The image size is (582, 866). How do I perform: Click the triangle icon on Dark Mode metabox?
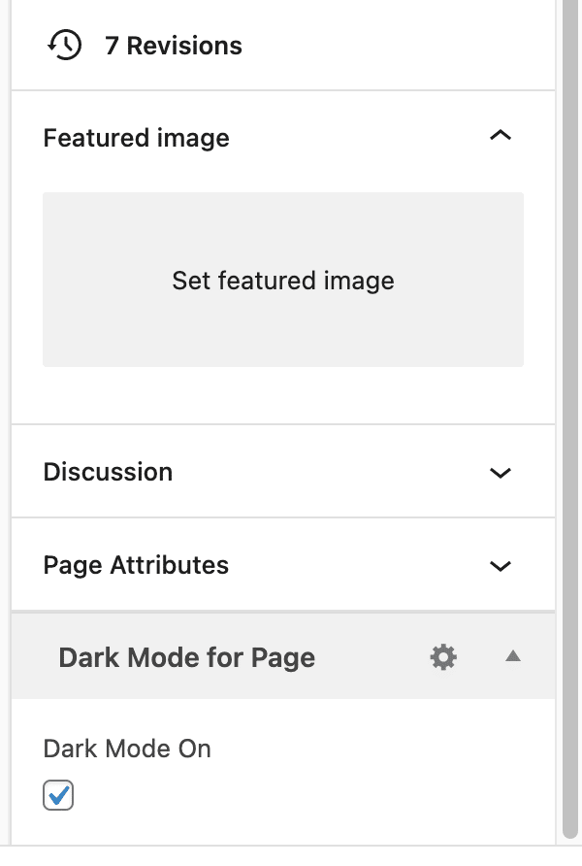pos(513,656)
